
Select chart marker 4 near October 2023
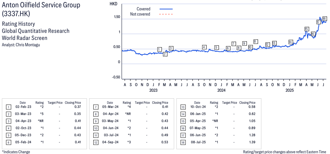pos(204,47)
